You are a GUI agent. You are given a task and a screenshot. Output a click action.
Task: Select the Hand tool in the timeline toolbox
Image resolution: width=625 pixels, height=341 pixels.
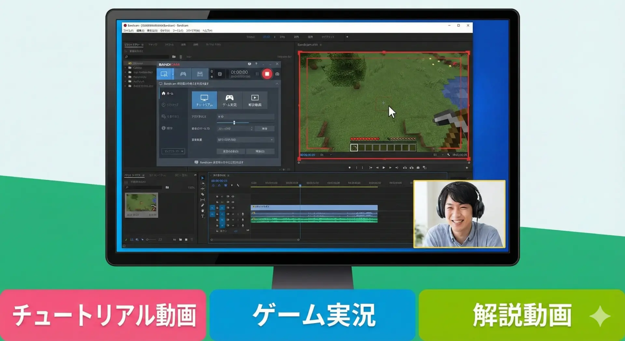(202, 211)
